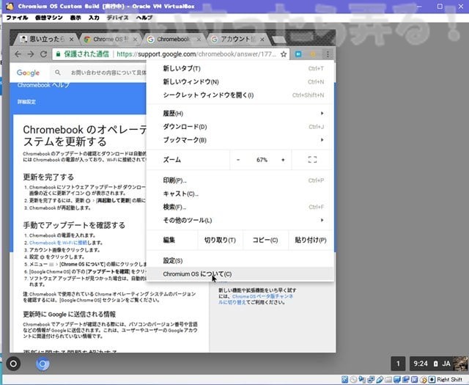This screenshot has height=385, width=469.
Task: Switch to the 思い立ったら tab
Action: click(45, 39)
